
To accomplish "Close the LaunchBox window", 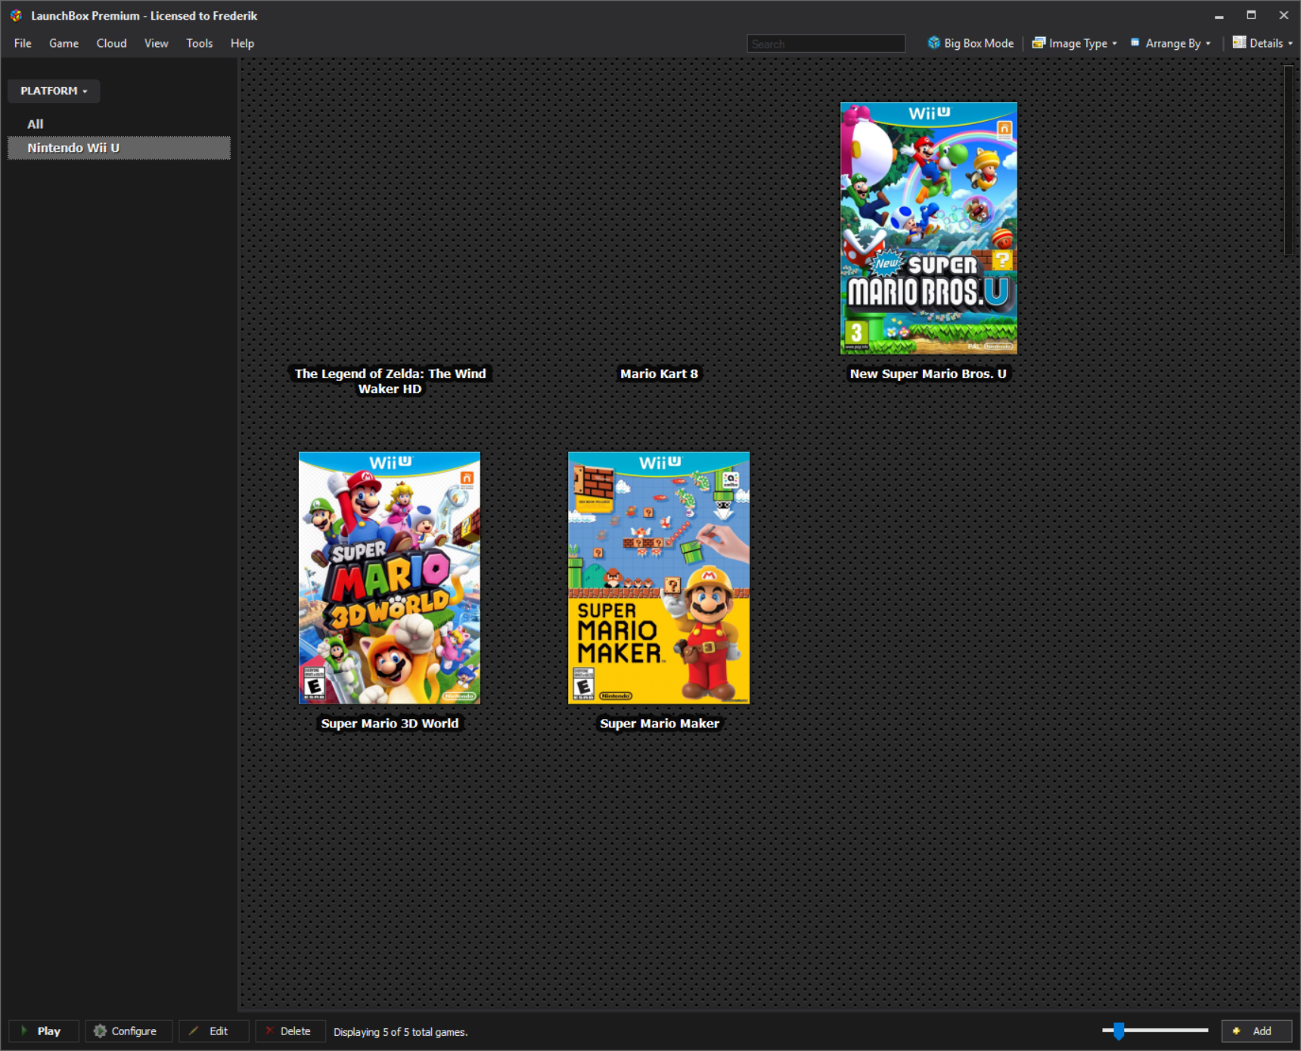I will click(x=1284, y=16).
